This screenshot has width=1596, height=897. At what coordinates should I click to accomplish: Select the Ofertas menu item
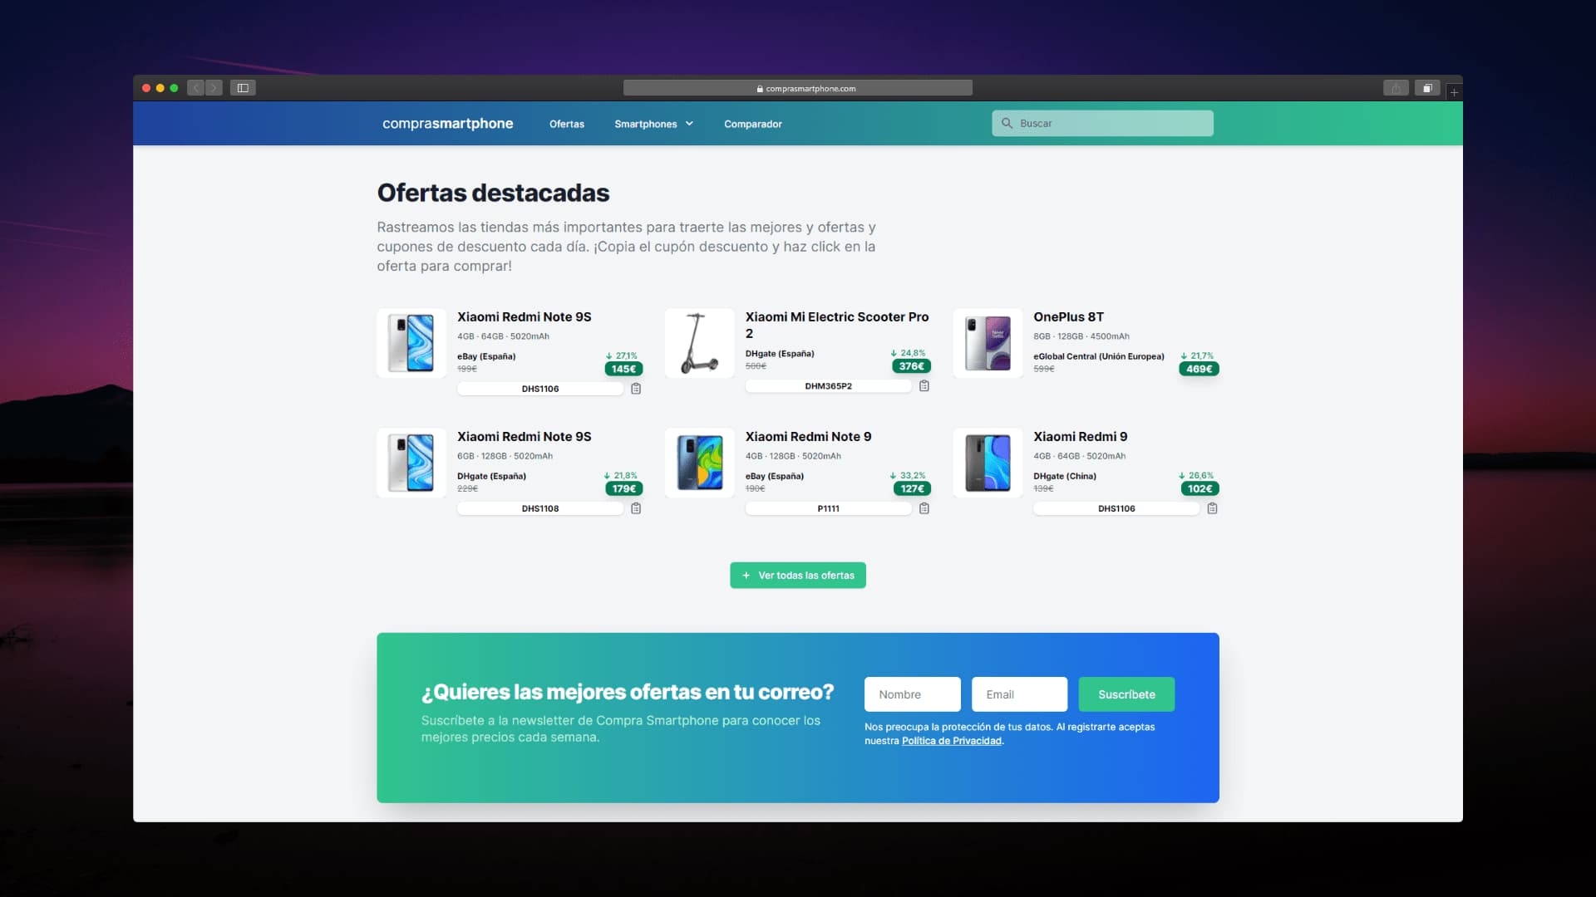pos(566,124)
